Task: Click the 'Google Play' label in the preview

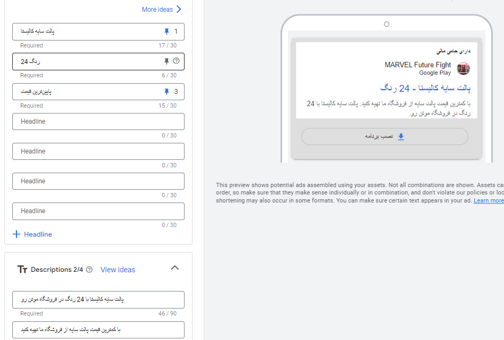Action: 435,73
